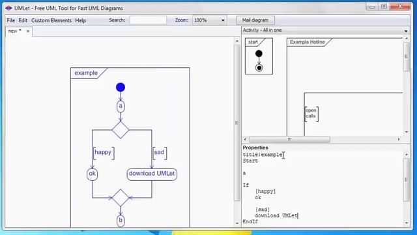Select the blue start node in diagram
Image resolution: width=417 pixels, height=235 pixels.
pos(121,87)
